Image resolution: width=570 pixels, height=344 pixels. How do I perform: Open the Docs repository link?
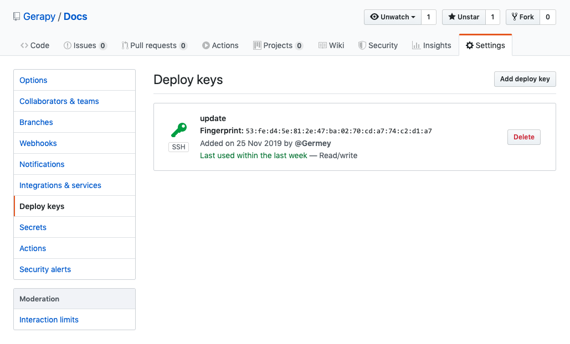[75, 17]
